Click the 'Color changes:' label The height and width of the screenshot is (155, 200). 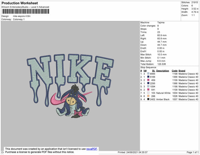pos(148,26)
